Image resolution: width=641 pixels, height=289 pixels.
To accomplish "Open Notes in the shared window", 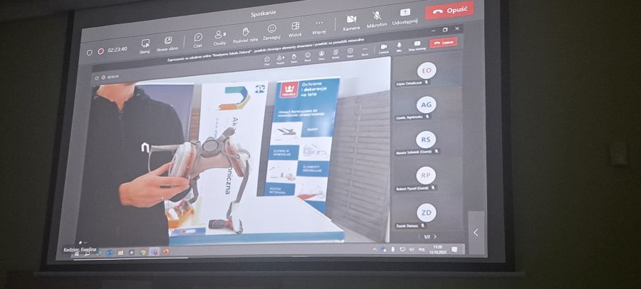I will 335,54.
